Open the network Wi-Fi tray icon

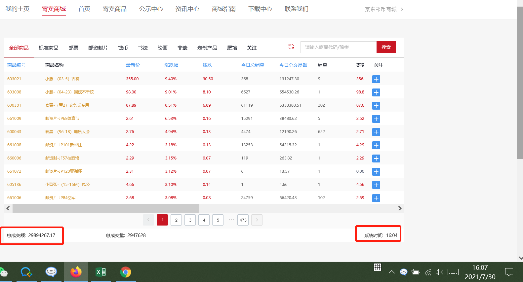pyautogui.click(x=428, y=272)
